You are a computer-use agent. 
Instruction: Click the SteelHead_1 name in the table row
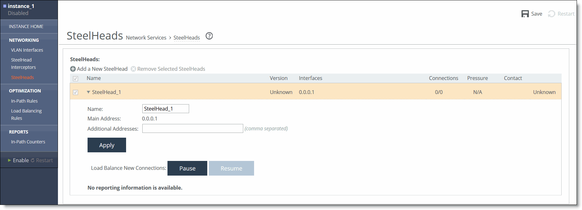(106, 92)
